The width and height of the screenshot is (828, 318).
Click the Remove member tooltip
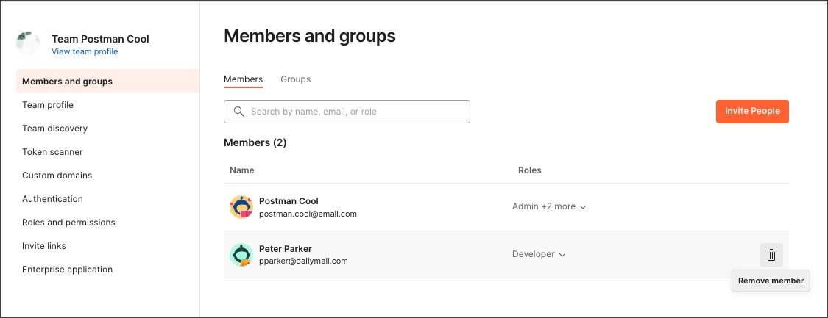[x=771, y=281]
